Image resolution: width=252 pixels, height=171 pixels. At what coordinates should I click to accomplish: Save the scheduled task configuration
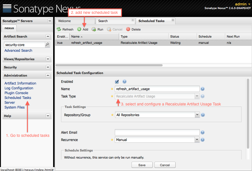[x=142, y=165]
